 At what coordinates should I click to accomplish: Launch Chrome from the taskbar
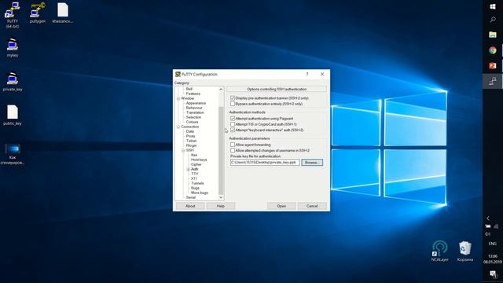pos(493,50)
